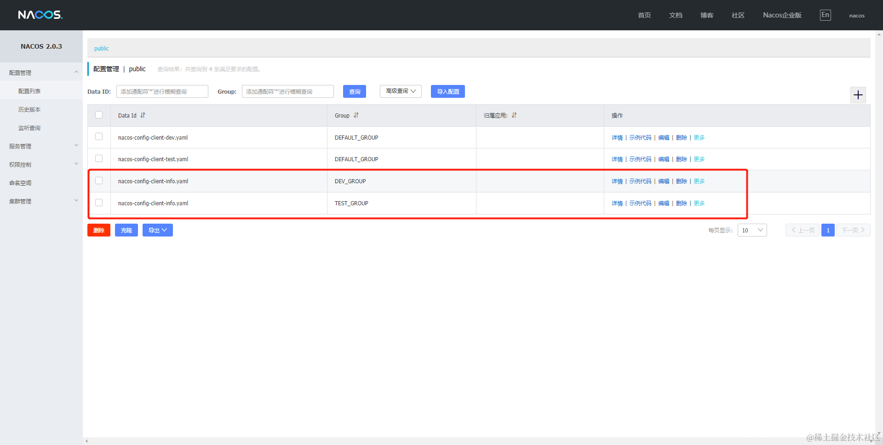Click the vertical scrollbar up arrow
Viewport: 883px width, 445px height.
(x=879, y=34)
